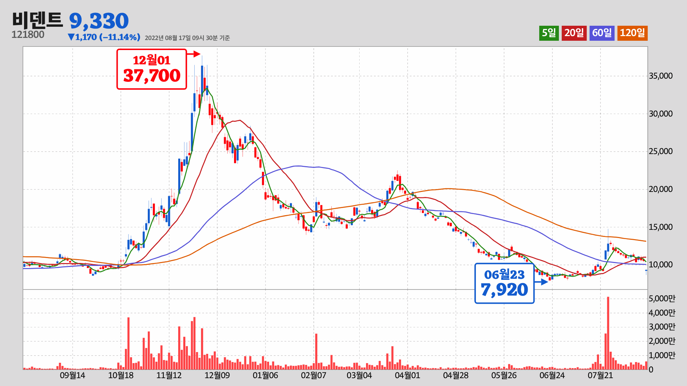Image resolution: width=687 pixels, height=386 pixels.
Task: Click the 1,000만 volume axis label
Action: click(x=662, y=355)
